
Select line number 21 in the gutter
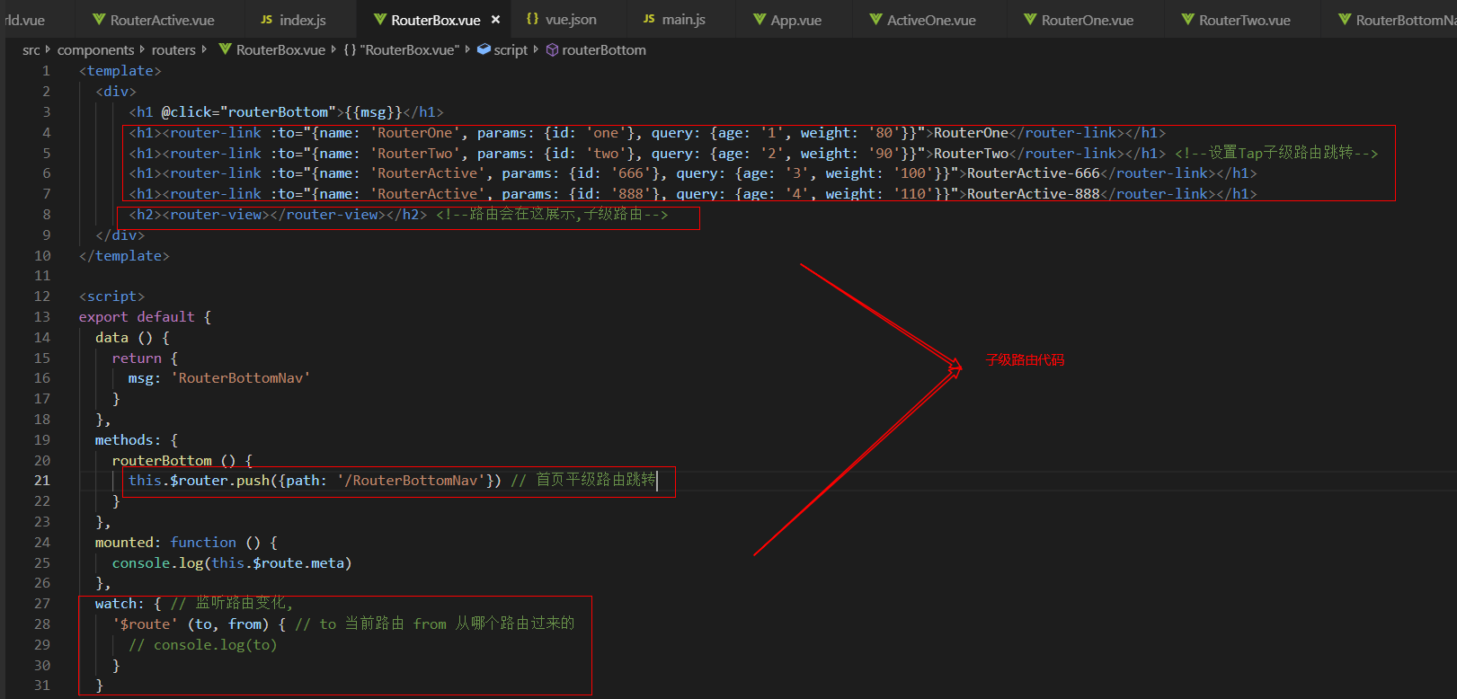click(x=42, y=481)
